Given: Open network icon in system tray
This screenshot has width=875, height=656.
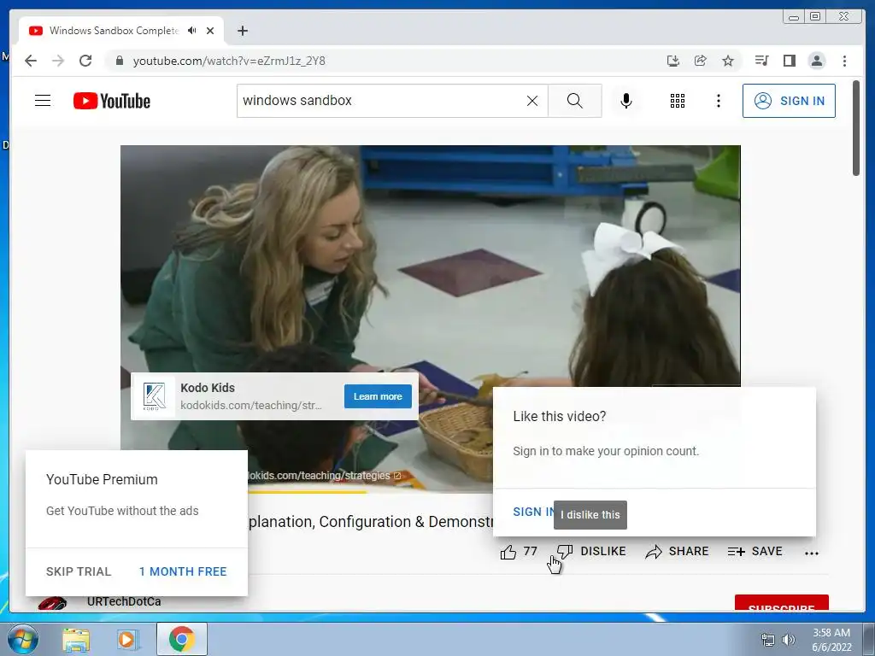Looking at the screenshot, I should [768, 640].
